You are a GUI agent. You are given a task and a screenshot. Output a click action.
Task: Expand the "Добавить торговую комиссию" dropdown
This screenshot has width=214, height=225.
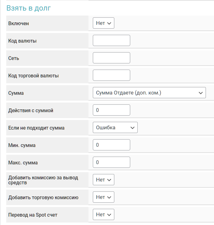(x=103, y=197)
